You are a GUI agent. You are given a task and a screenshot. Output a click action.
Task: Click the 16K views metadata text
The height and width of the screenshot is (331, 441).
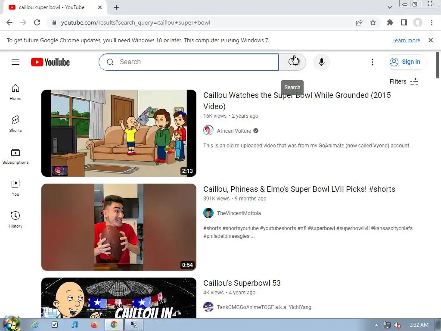(x=215, y=116)
